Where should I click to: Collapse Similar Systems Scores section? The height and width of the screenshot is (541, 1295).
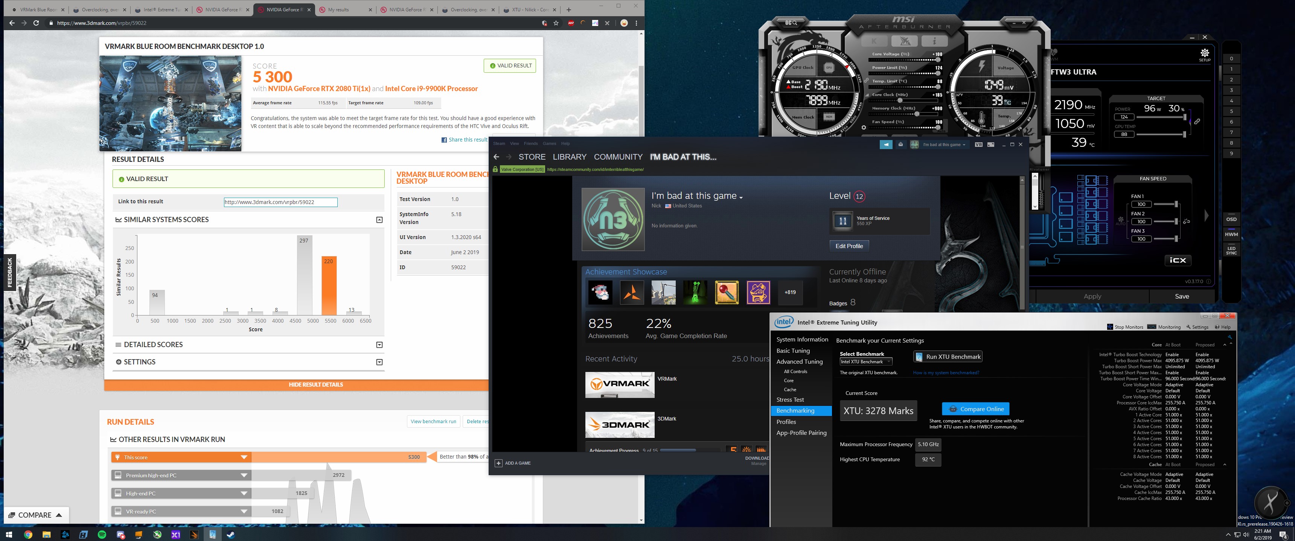[379, 220]
